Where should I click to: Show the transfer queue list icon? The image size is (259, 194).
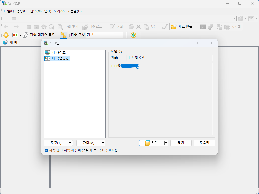(x=25, y=35)
